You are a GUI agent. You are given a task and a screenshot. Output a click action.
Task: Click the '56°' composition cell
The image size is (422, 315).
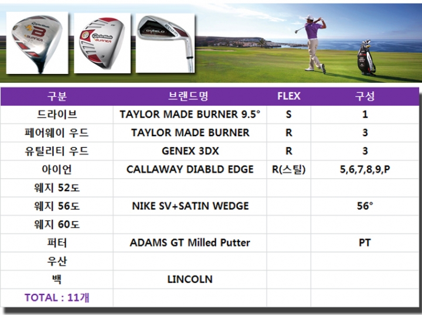[x=365, y=206]
